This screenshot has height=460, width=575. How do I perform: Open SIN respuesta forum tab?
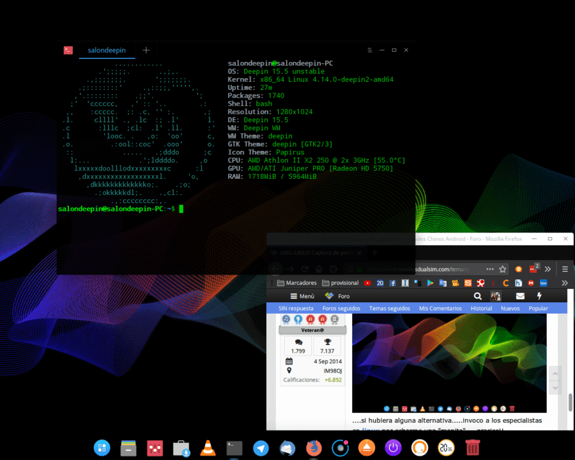tap(296, 309)
